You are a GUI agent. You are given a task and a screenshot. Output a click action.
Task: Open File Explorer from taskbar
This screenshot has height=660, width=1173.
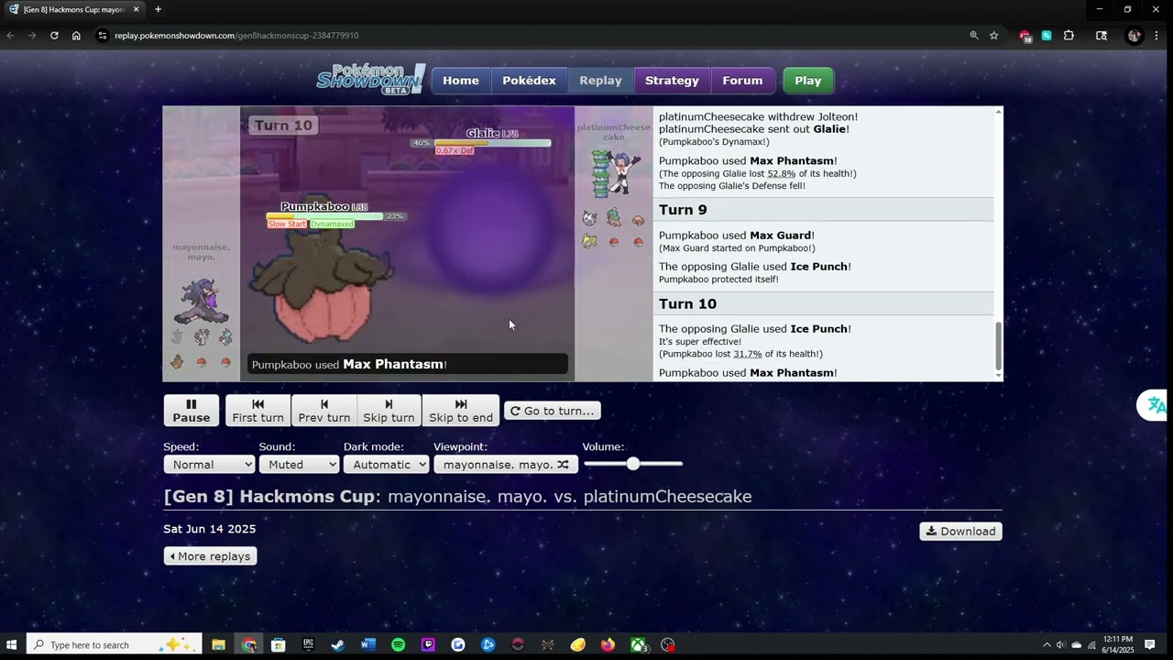coord(218,645)
